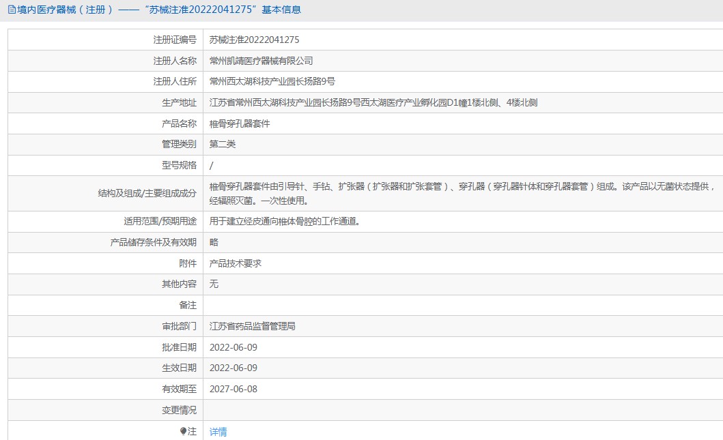The height and width of the screenshot is (440, 723).
Task: Click the 批准日期 row label
Action: coord(178,348)
